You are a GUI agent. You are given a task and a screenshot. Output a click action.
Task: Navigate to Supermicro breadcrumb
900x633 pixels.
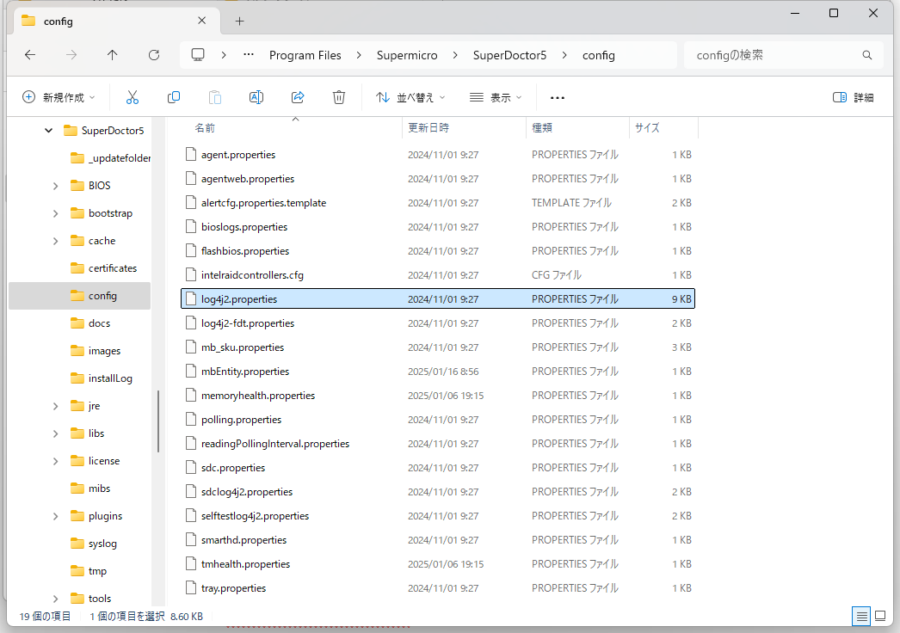click(407, 55)
